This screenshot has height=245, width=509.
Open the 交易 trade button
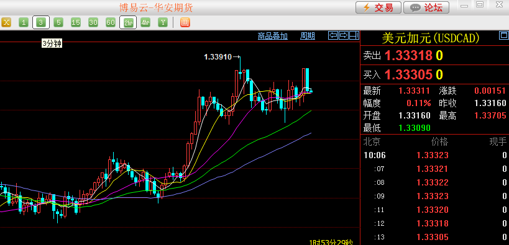coord(378,7)
